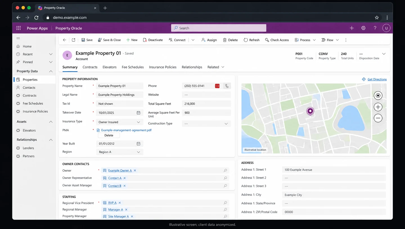Go back using form back arrow
The image size is (405, 229).
coord(64,40)
